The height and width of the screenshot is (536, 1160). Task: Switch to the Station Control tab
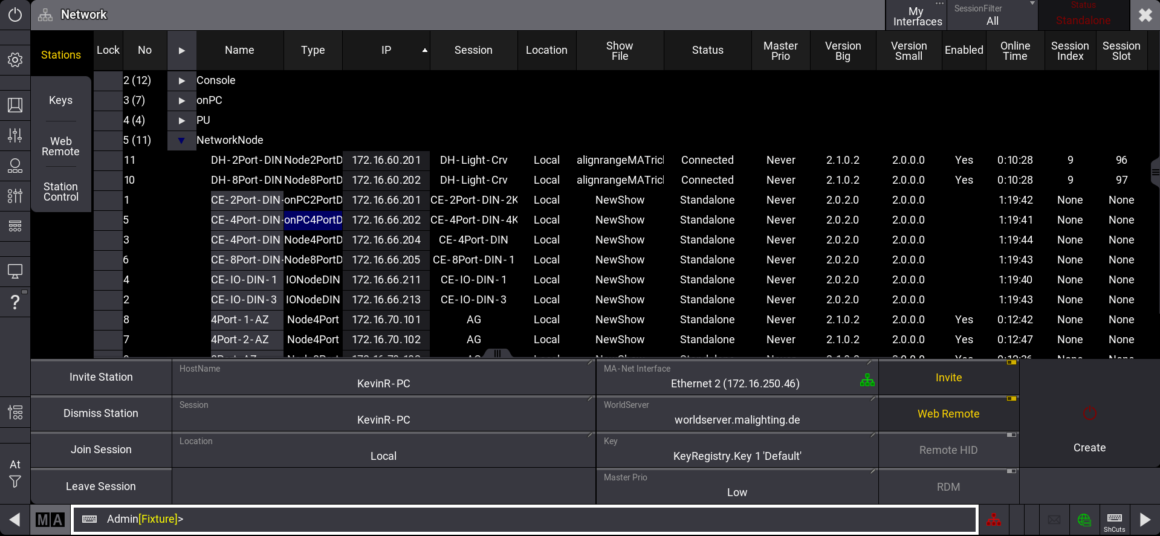point(60,192)
